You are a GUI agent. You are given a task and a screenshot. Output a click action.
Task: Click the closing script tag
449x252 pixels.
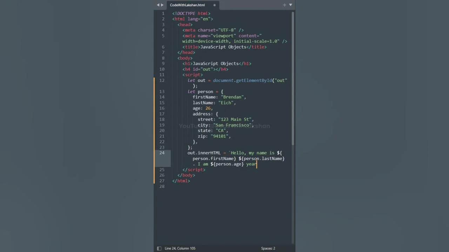click(x=194, y=170)
